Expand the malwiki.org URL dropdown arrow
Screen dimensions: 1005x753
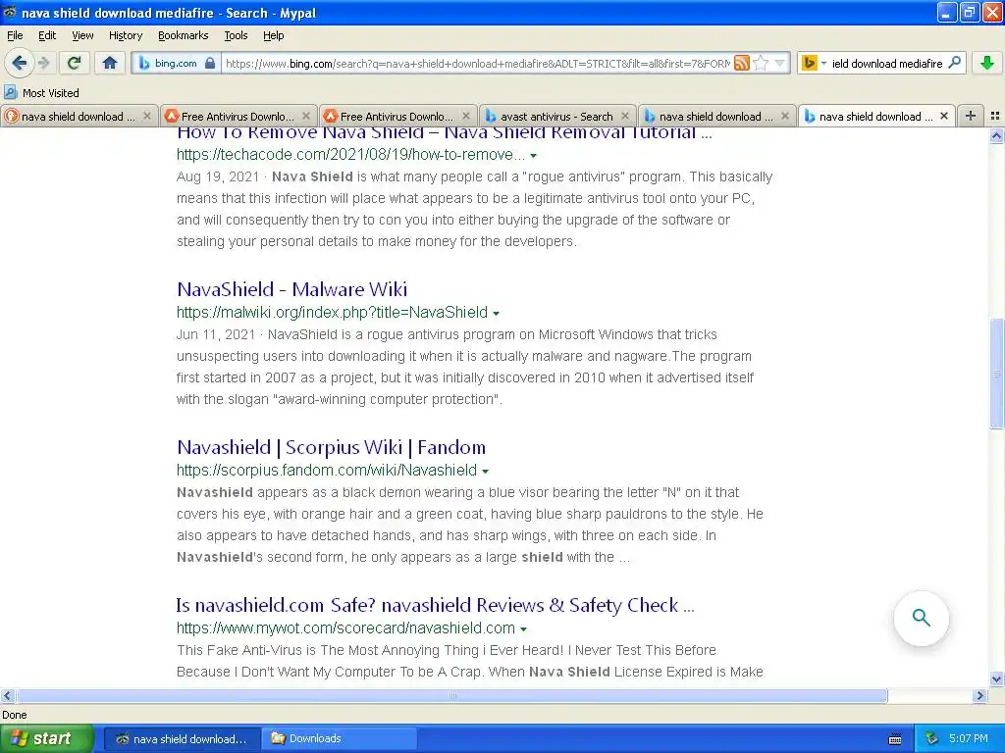tap(496, 314)
